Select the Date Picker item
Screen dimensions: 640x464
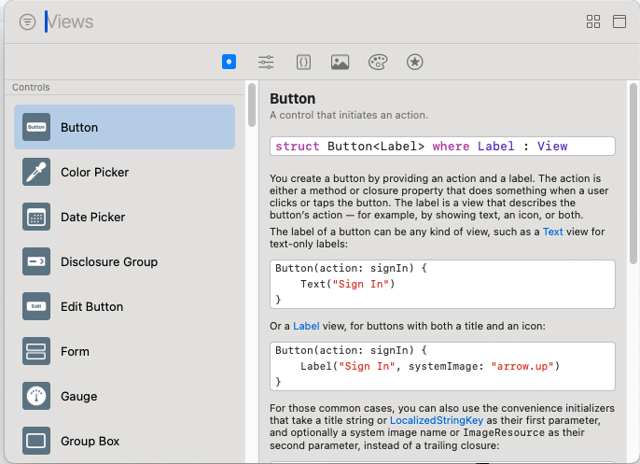(x=124, y=217)
